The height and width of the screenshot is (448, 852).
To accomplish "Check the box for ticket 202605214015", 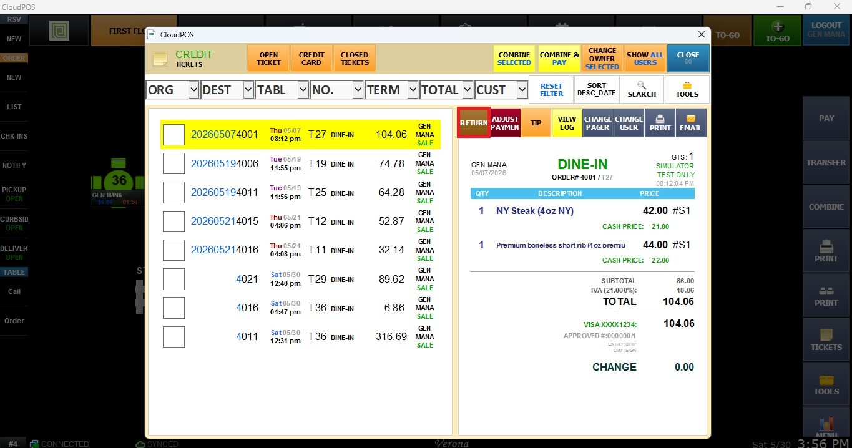I will [x=174, y=221].
